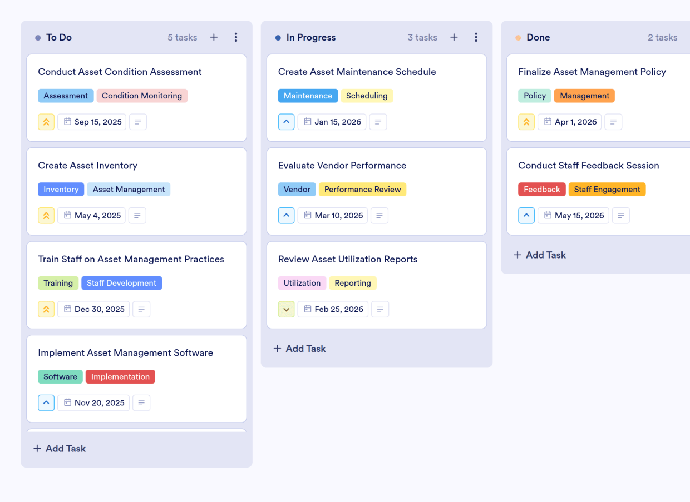The image size is (690, 502).
Task: Open priority icon on Conduct Asset Condition Assessment
Action: (x=46, y=122)
